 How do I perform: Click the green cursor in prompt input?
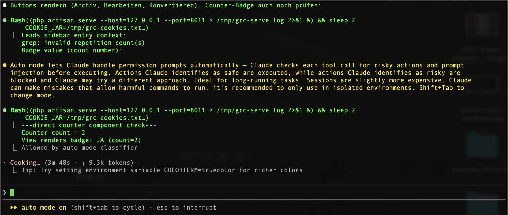tap(12, 193)
